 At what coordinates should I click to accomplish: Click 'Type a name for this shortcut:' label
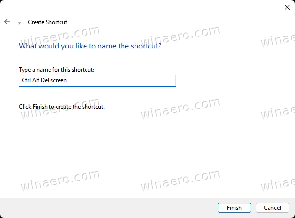point(56,70)
